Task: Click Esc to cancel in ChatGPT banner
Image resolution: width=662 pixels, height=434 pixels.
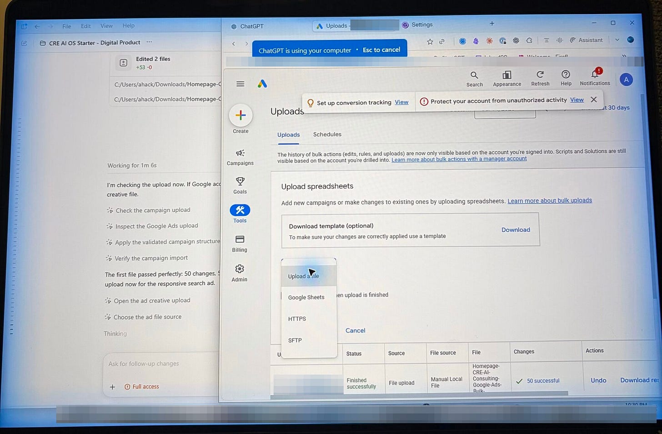Action: [x=381, y=50]
